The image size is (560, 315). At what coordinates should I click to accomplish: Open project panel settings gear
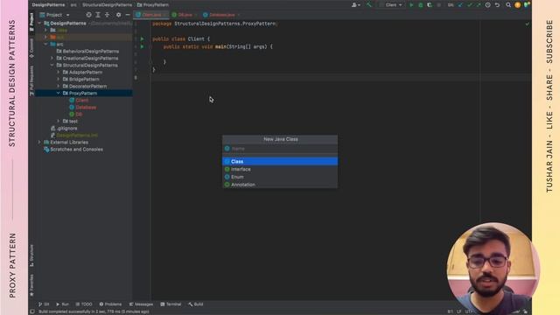pyautogui.click(x=119, y=15)
